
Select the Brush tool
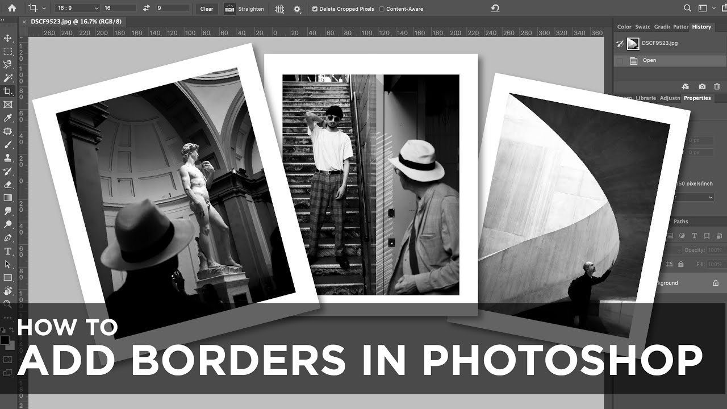tap(8, 145)
